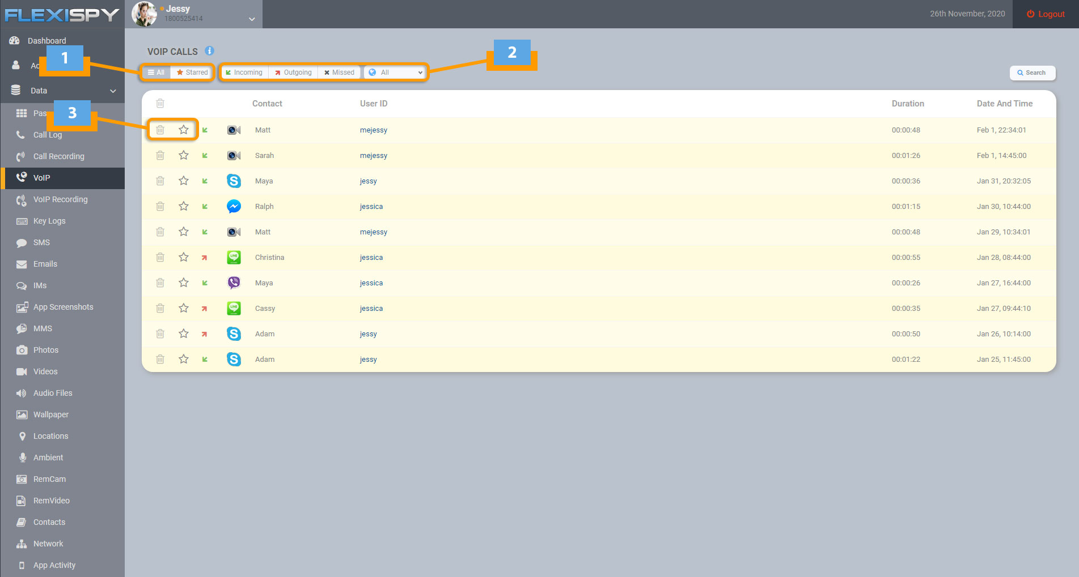Filter by Outgoing calls
1079x577 pixels.
[x=293, y=72]
